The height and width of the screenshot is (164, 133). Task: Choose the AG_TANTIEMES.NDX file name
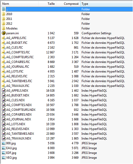[x=20, y=134]
